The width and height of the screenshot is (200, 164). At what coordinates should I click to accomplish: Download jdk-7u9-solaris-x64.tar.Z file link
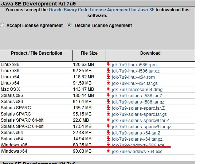[136, 133]
